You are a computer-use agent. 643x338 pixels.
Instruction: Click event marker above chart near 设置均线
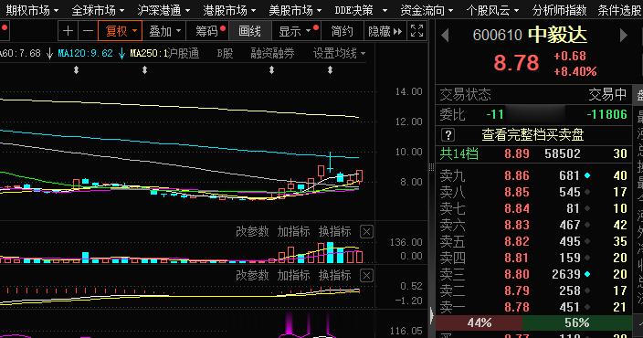point(330,70)
